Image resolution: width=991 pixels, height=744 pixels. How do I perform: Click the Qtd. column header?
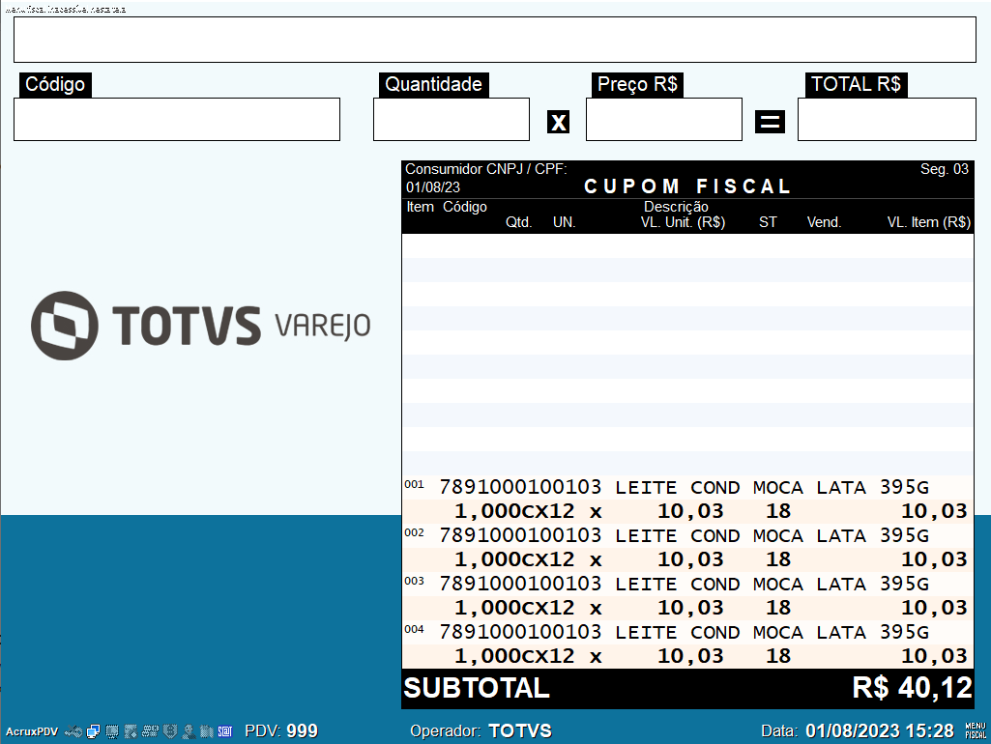pos(518,222)
